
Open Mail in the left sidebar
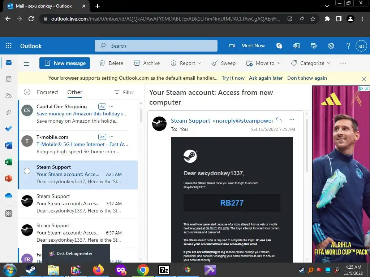pos(9,63)
